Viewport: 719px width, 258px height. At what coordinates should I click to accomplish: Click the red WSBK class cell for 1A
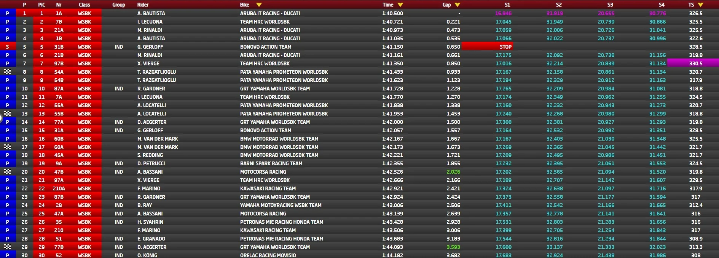tap(84, 13)
